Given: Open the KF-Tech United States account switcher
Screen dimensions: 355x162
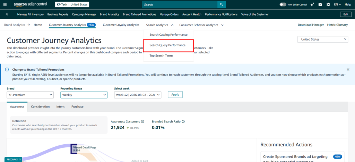Looking at the screenshot, I should click(72, 5).
